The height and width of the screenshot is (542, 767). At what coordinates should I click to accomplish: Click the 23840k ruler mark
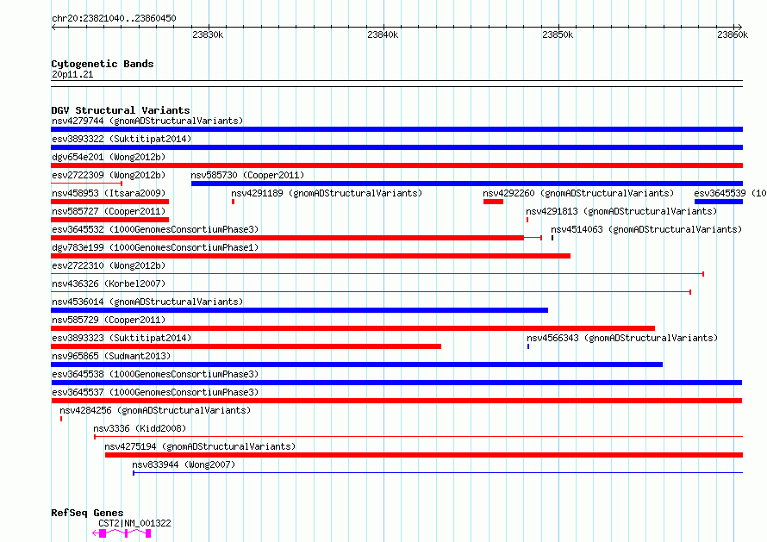tap(383, 34)
